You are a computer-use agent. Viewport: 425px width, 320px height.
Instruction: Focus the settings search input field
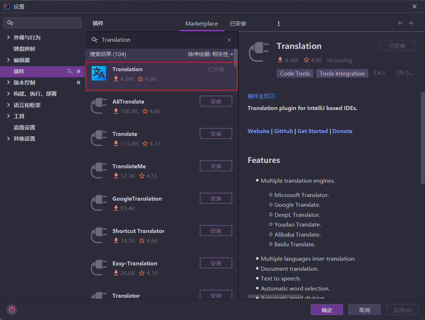pyautogui.click(x=42, y=23)
